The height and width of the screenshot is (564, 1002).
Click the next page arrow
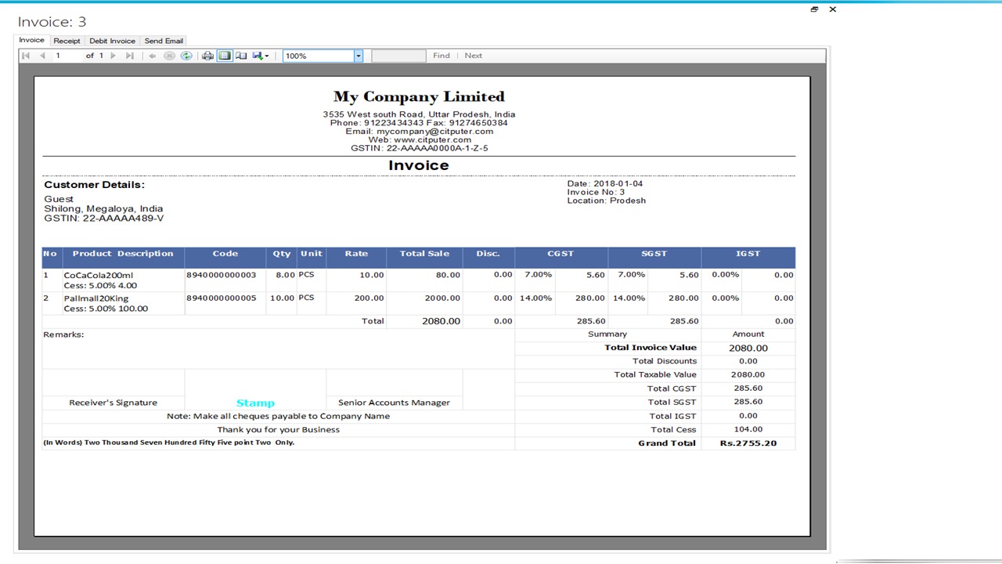click(x=113, y=55)
